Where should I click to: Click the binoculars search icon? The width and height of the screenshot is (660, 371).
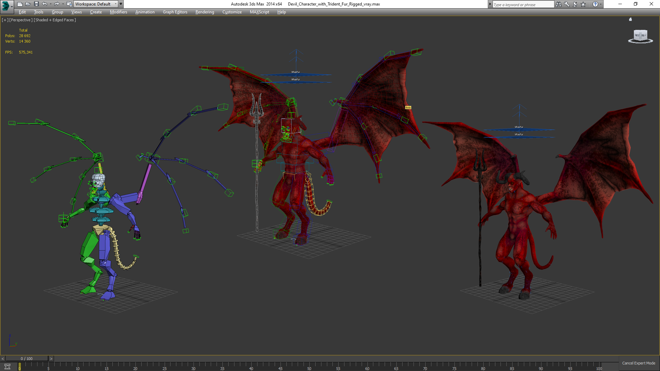point(559,4)
